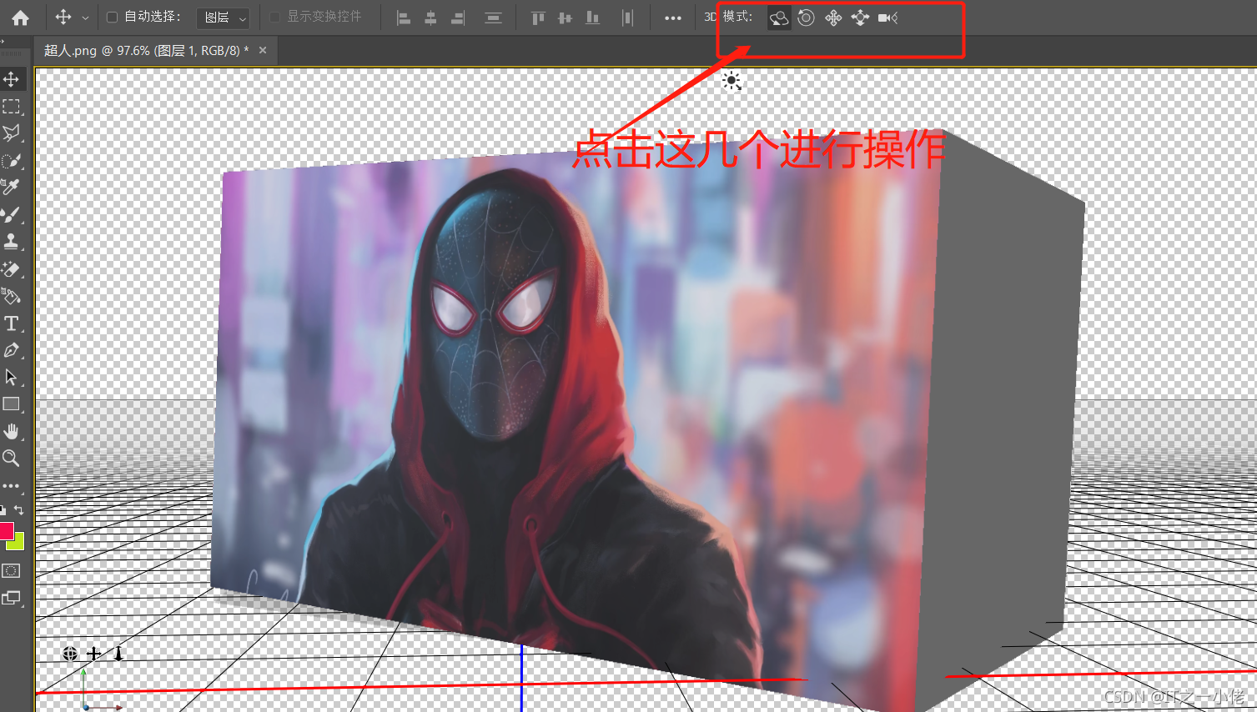Pick the foreground color swatch
The width and height of the screenshot is (1257, 712).
[6, 530]
